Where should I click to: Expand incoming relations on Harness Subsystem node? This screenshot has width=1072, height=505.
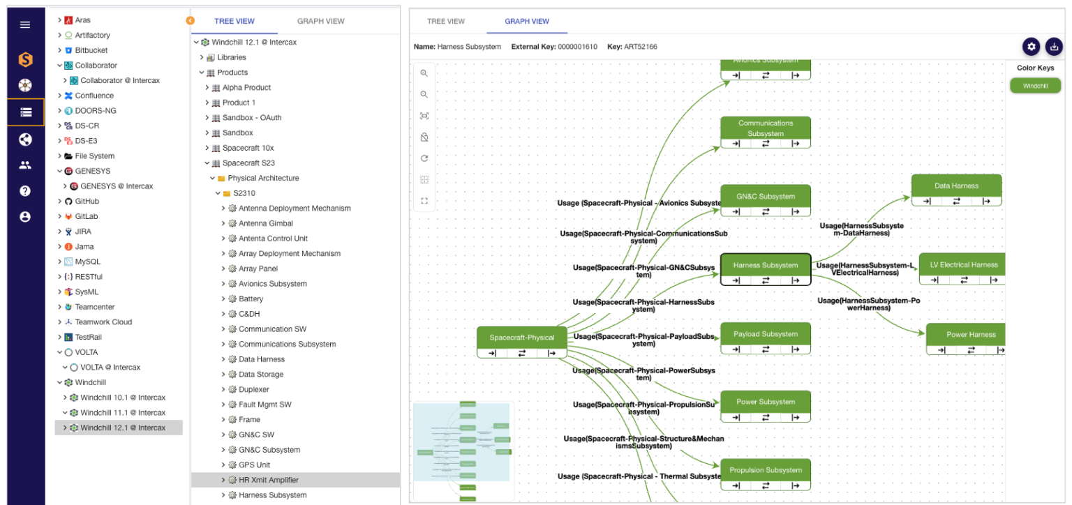point(736,280)
